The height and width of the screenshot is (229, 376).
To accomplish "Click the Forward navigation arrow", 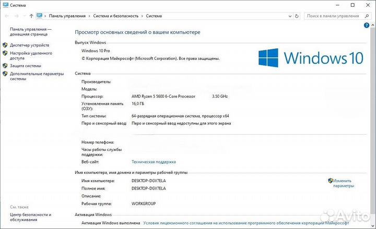I will [x=15, y=16].
